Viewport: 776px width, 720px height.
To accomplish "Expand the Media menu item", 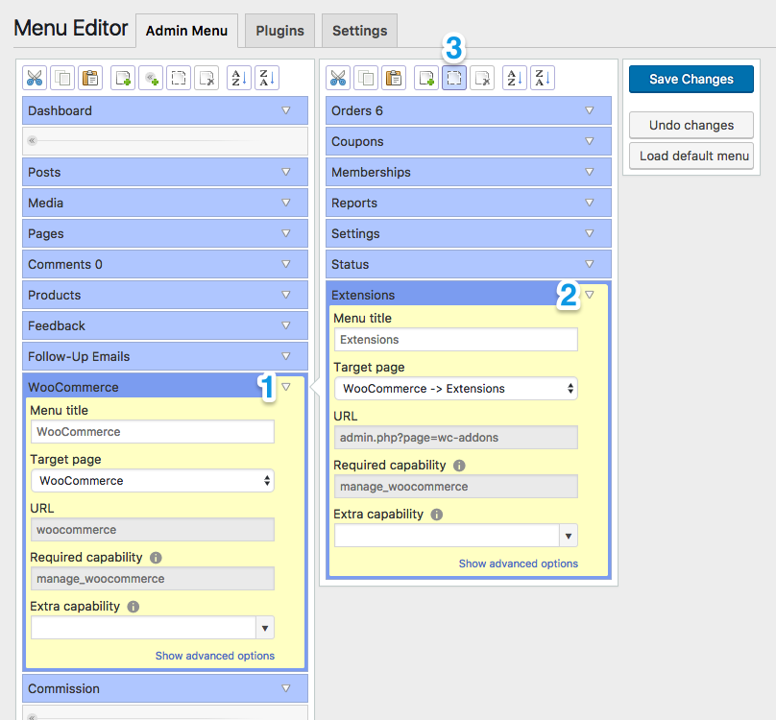I will pos(286,203).
